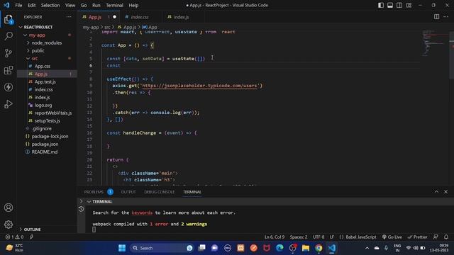Click the VS Code logo in title bar
This screenshot has width=454, height=255.
point(6,5)
